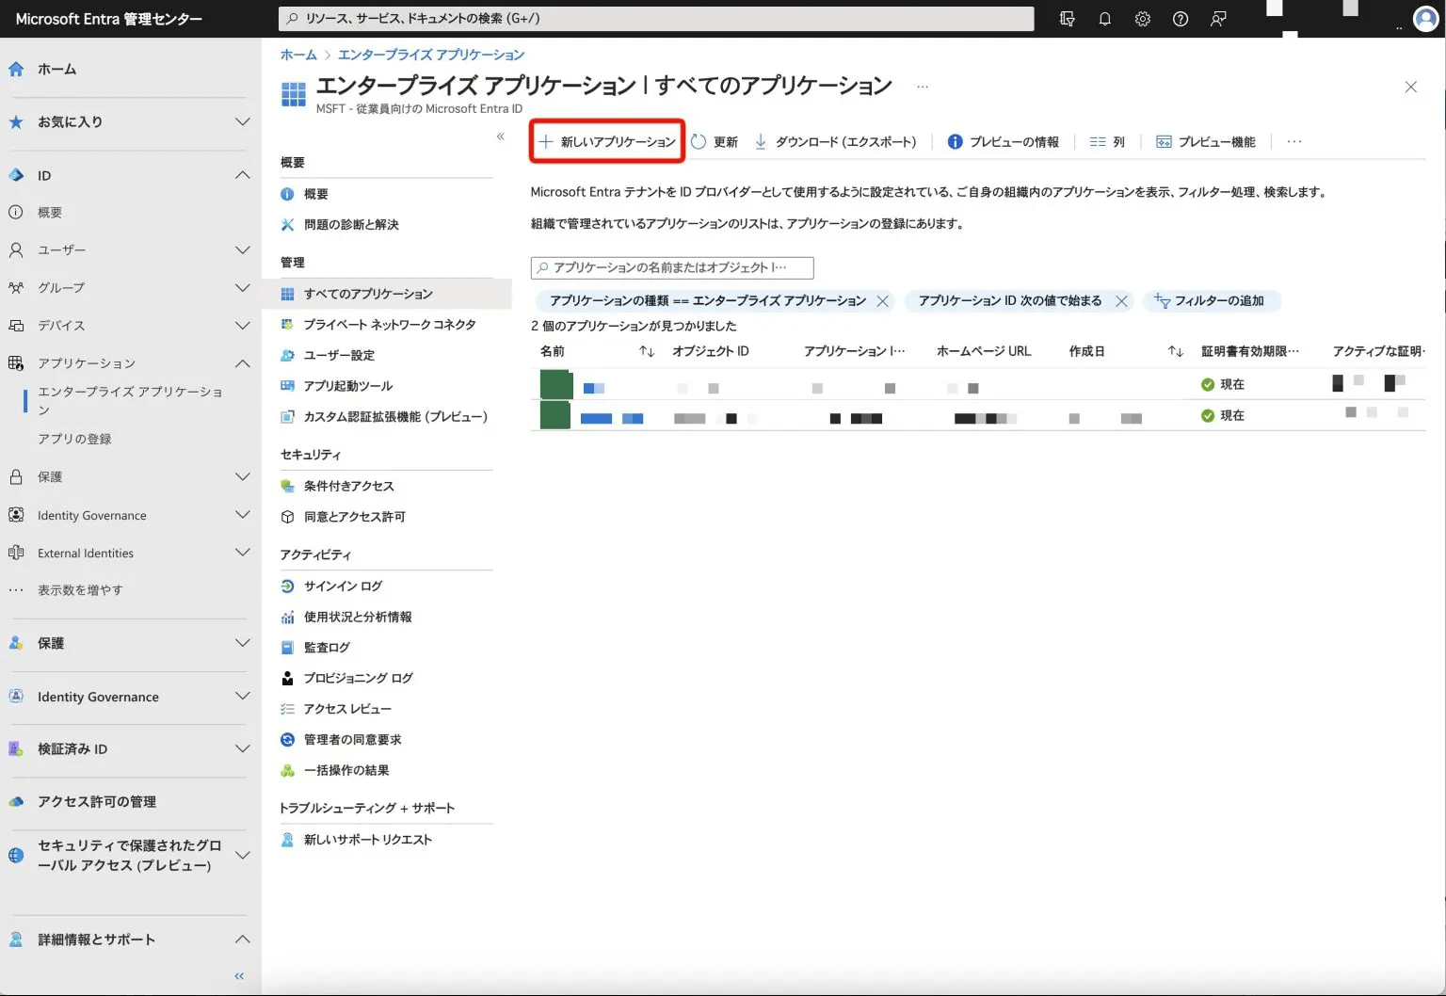Open プレビューの情報 info item
This screenshot has height=996, width=1446.
click(x=1004, y=142)
